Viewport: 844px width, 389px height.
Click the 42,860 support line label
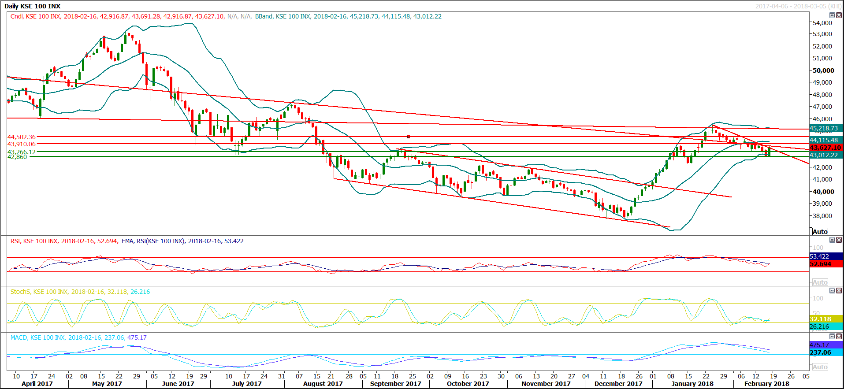click(x=17, y=157)
